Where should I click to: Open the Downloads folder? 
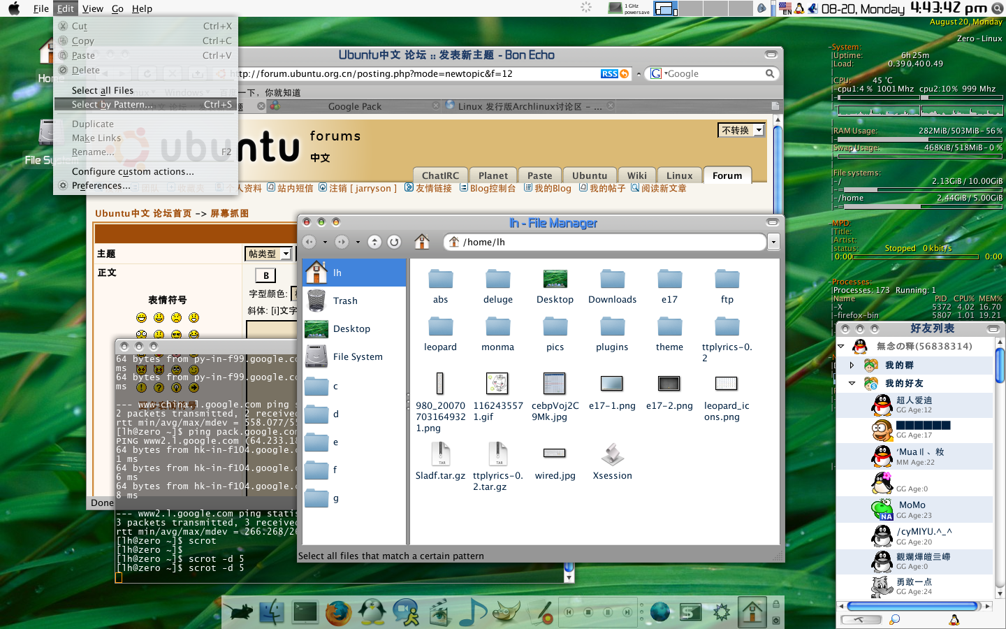(x=612, y=287)
